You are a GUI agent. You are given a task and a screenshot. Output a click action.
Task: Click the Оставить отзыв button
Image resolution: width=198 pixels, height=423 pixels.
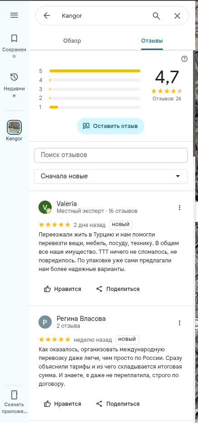111,126
